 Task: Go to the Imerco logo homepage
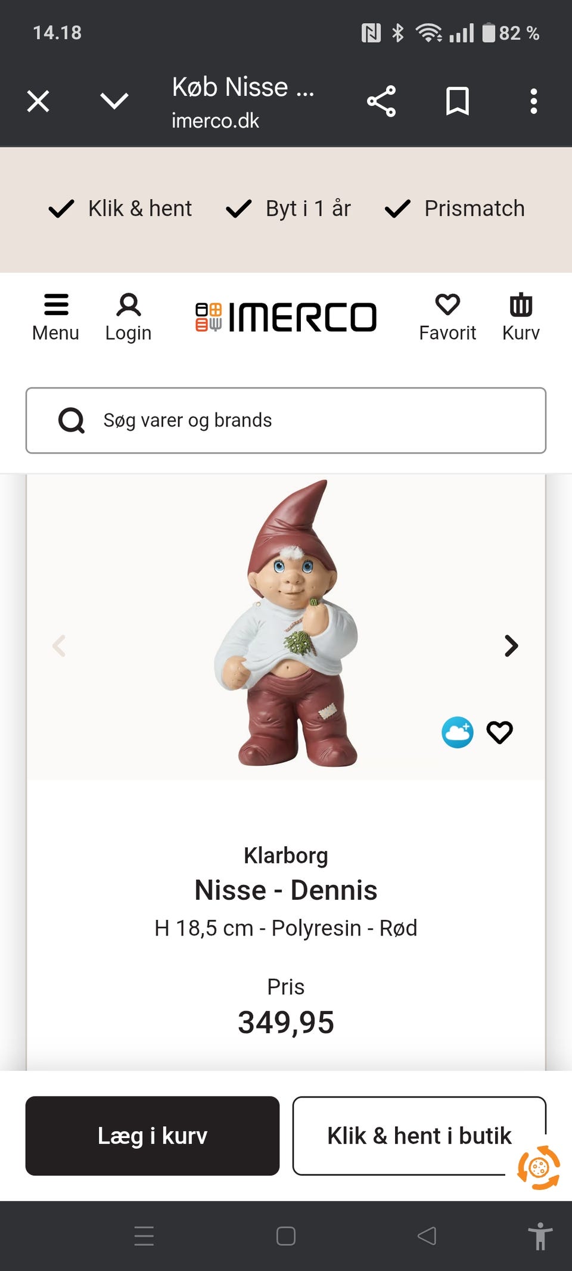coord(286,316)
